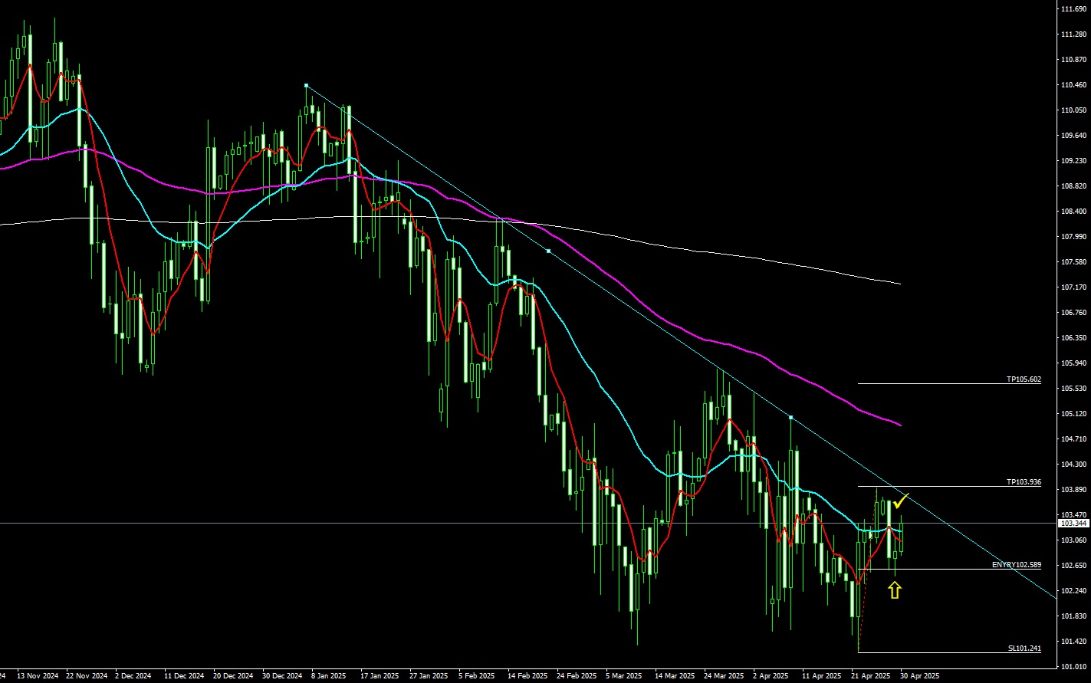This screenshot has width=1091, height=683.
Task: Click the 8 Jan 2025 date label
Action: pos(329,677)
